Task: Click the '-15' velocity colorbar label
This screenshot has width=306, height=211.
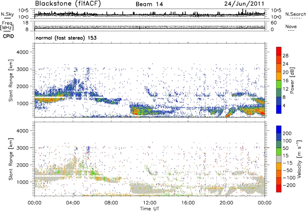Action: point(288,163)
